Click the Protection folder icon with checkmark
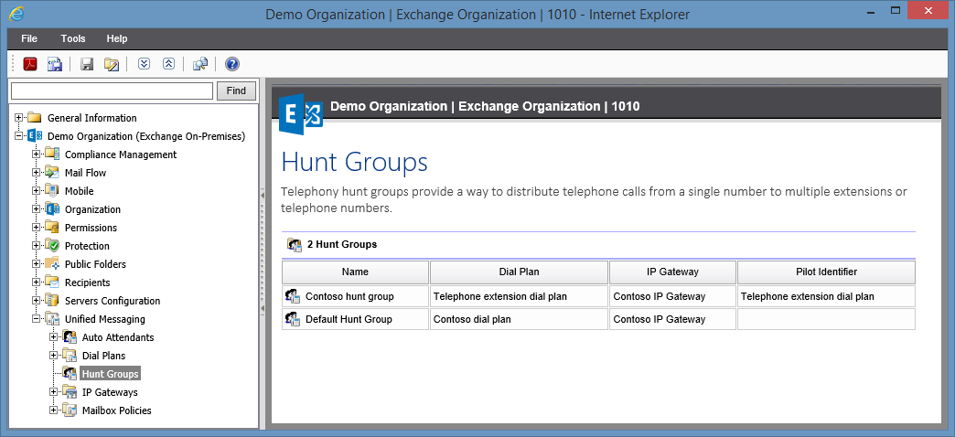Viewport: 955px width, 437px height. (x=52, y=245)
